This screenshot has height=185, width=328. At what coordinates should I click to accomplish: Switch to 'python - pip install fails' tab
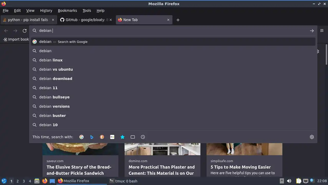28,20
